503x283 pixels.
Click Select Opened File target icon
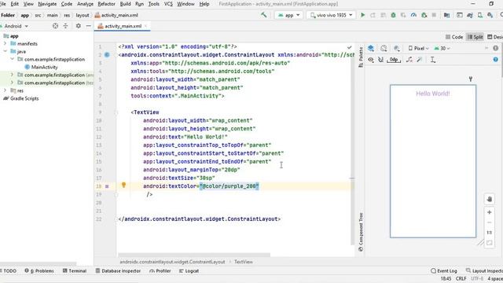[55, 26]
